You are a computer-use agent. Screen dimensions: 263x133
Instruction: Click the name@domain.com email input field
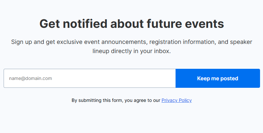(x=89, y=78)
